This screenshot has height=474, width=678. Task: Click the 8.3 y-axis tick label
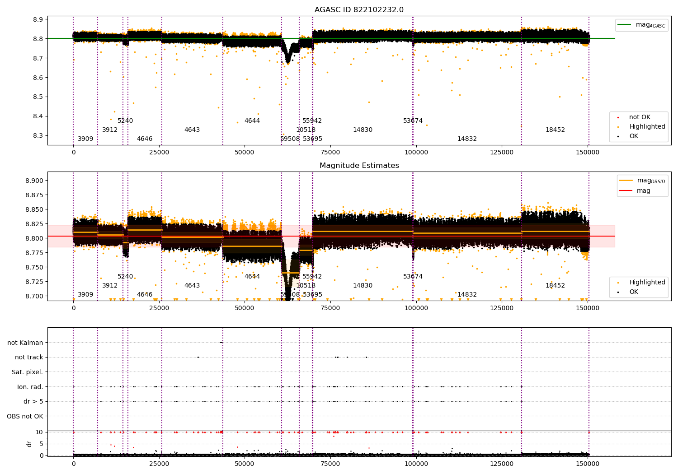(x=38, y=135)
